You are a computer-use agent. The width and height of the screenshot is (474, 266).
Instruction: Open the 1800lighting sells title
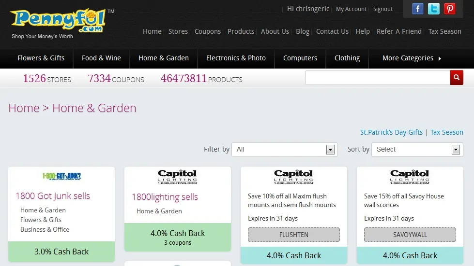tap(165, 196)
